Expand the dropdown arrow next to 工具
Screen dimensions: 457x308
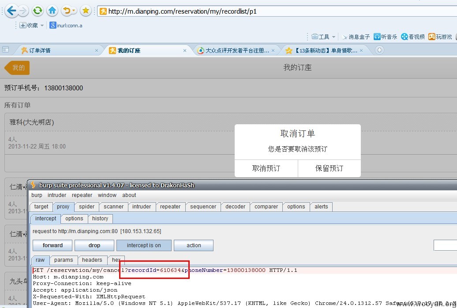(x=334, y=37)
